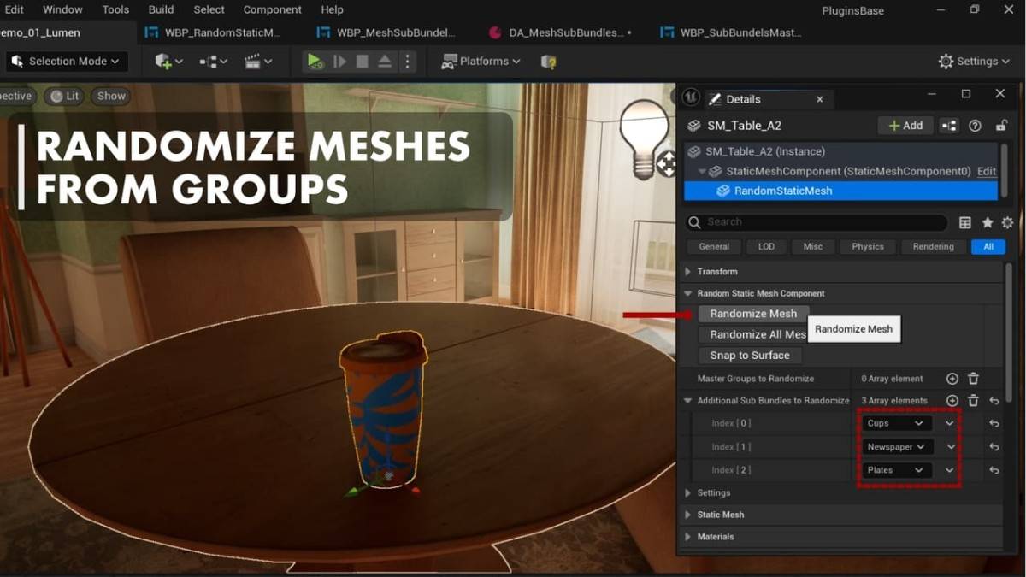Screen dimensions: 1026x577
Task: Open the Plates dropdown at Index 2
Action: click(895, 470)
